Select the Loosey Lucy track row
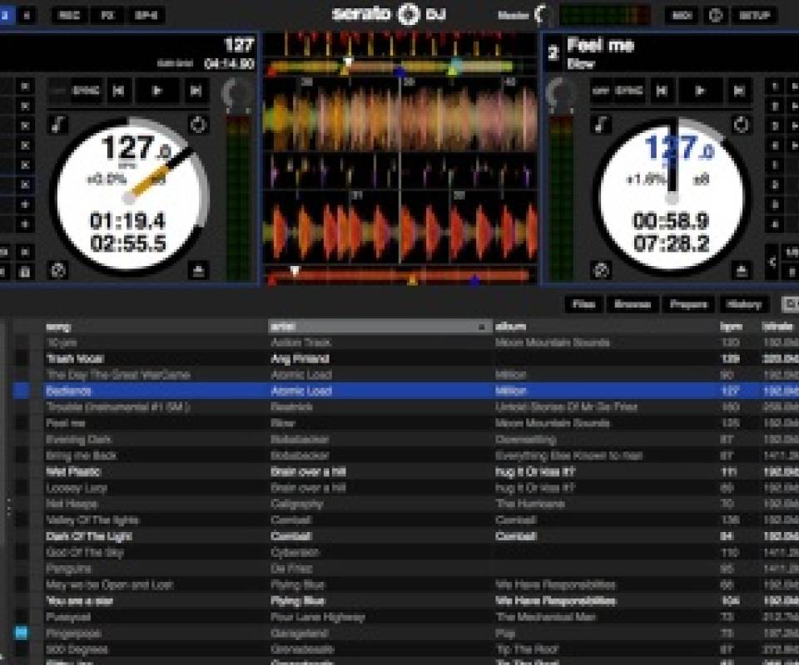This screenshot has height=665, width=799. pos(405,488)
